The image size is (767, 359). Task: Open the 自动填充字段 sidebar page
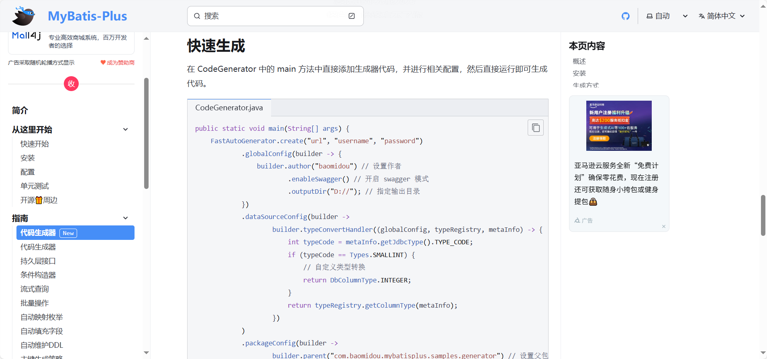(x=42, y=331)
